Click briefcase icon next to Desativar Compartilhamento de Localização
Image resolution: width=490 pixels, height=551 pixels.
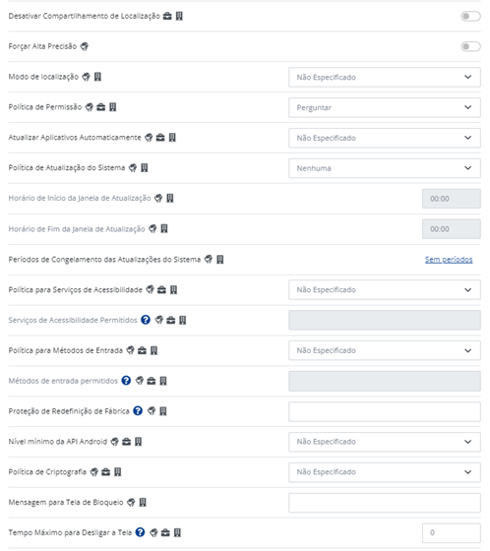(x=167, y=16)
